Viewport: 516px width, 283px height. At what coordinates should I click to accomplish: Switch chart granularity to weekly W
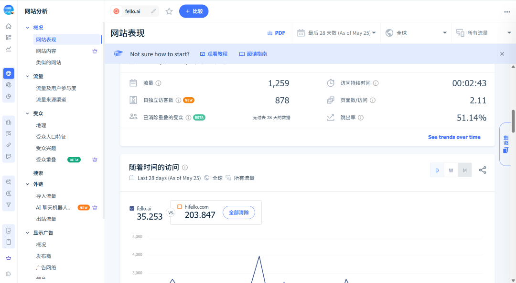tap(451, 170)
